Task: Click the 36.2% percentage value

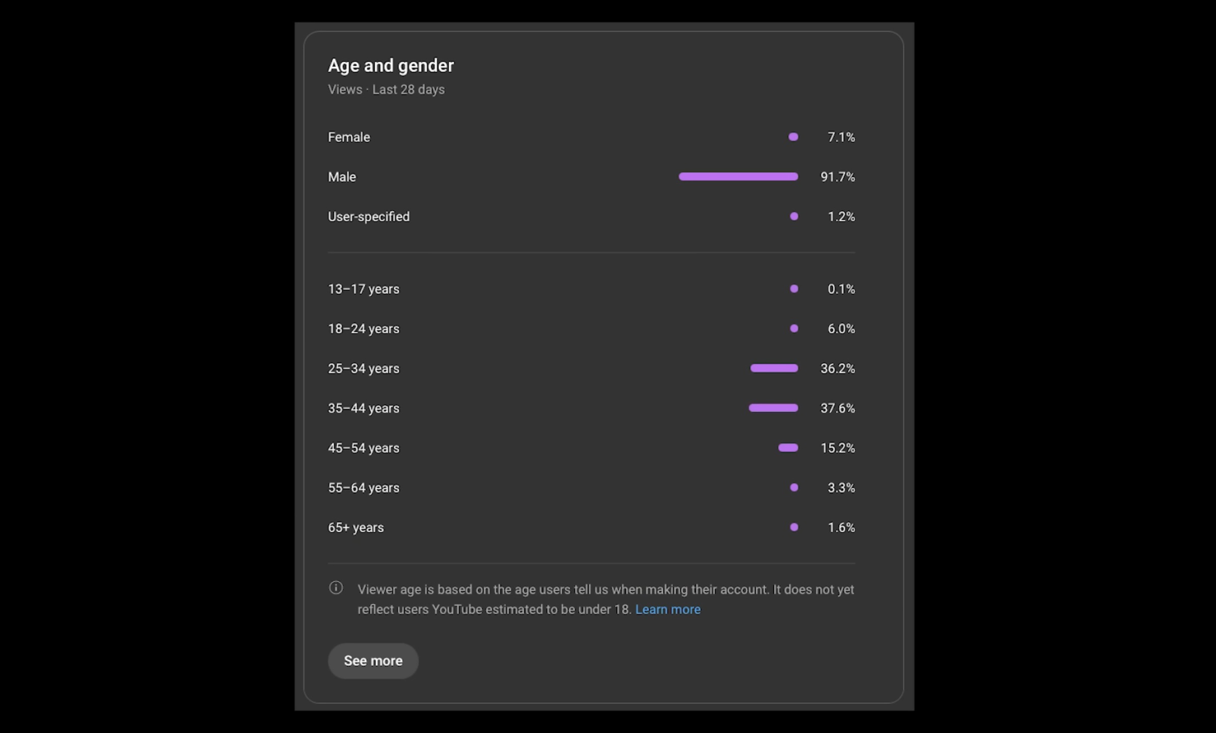Action: pyautogui.click(x=837, y=369)
